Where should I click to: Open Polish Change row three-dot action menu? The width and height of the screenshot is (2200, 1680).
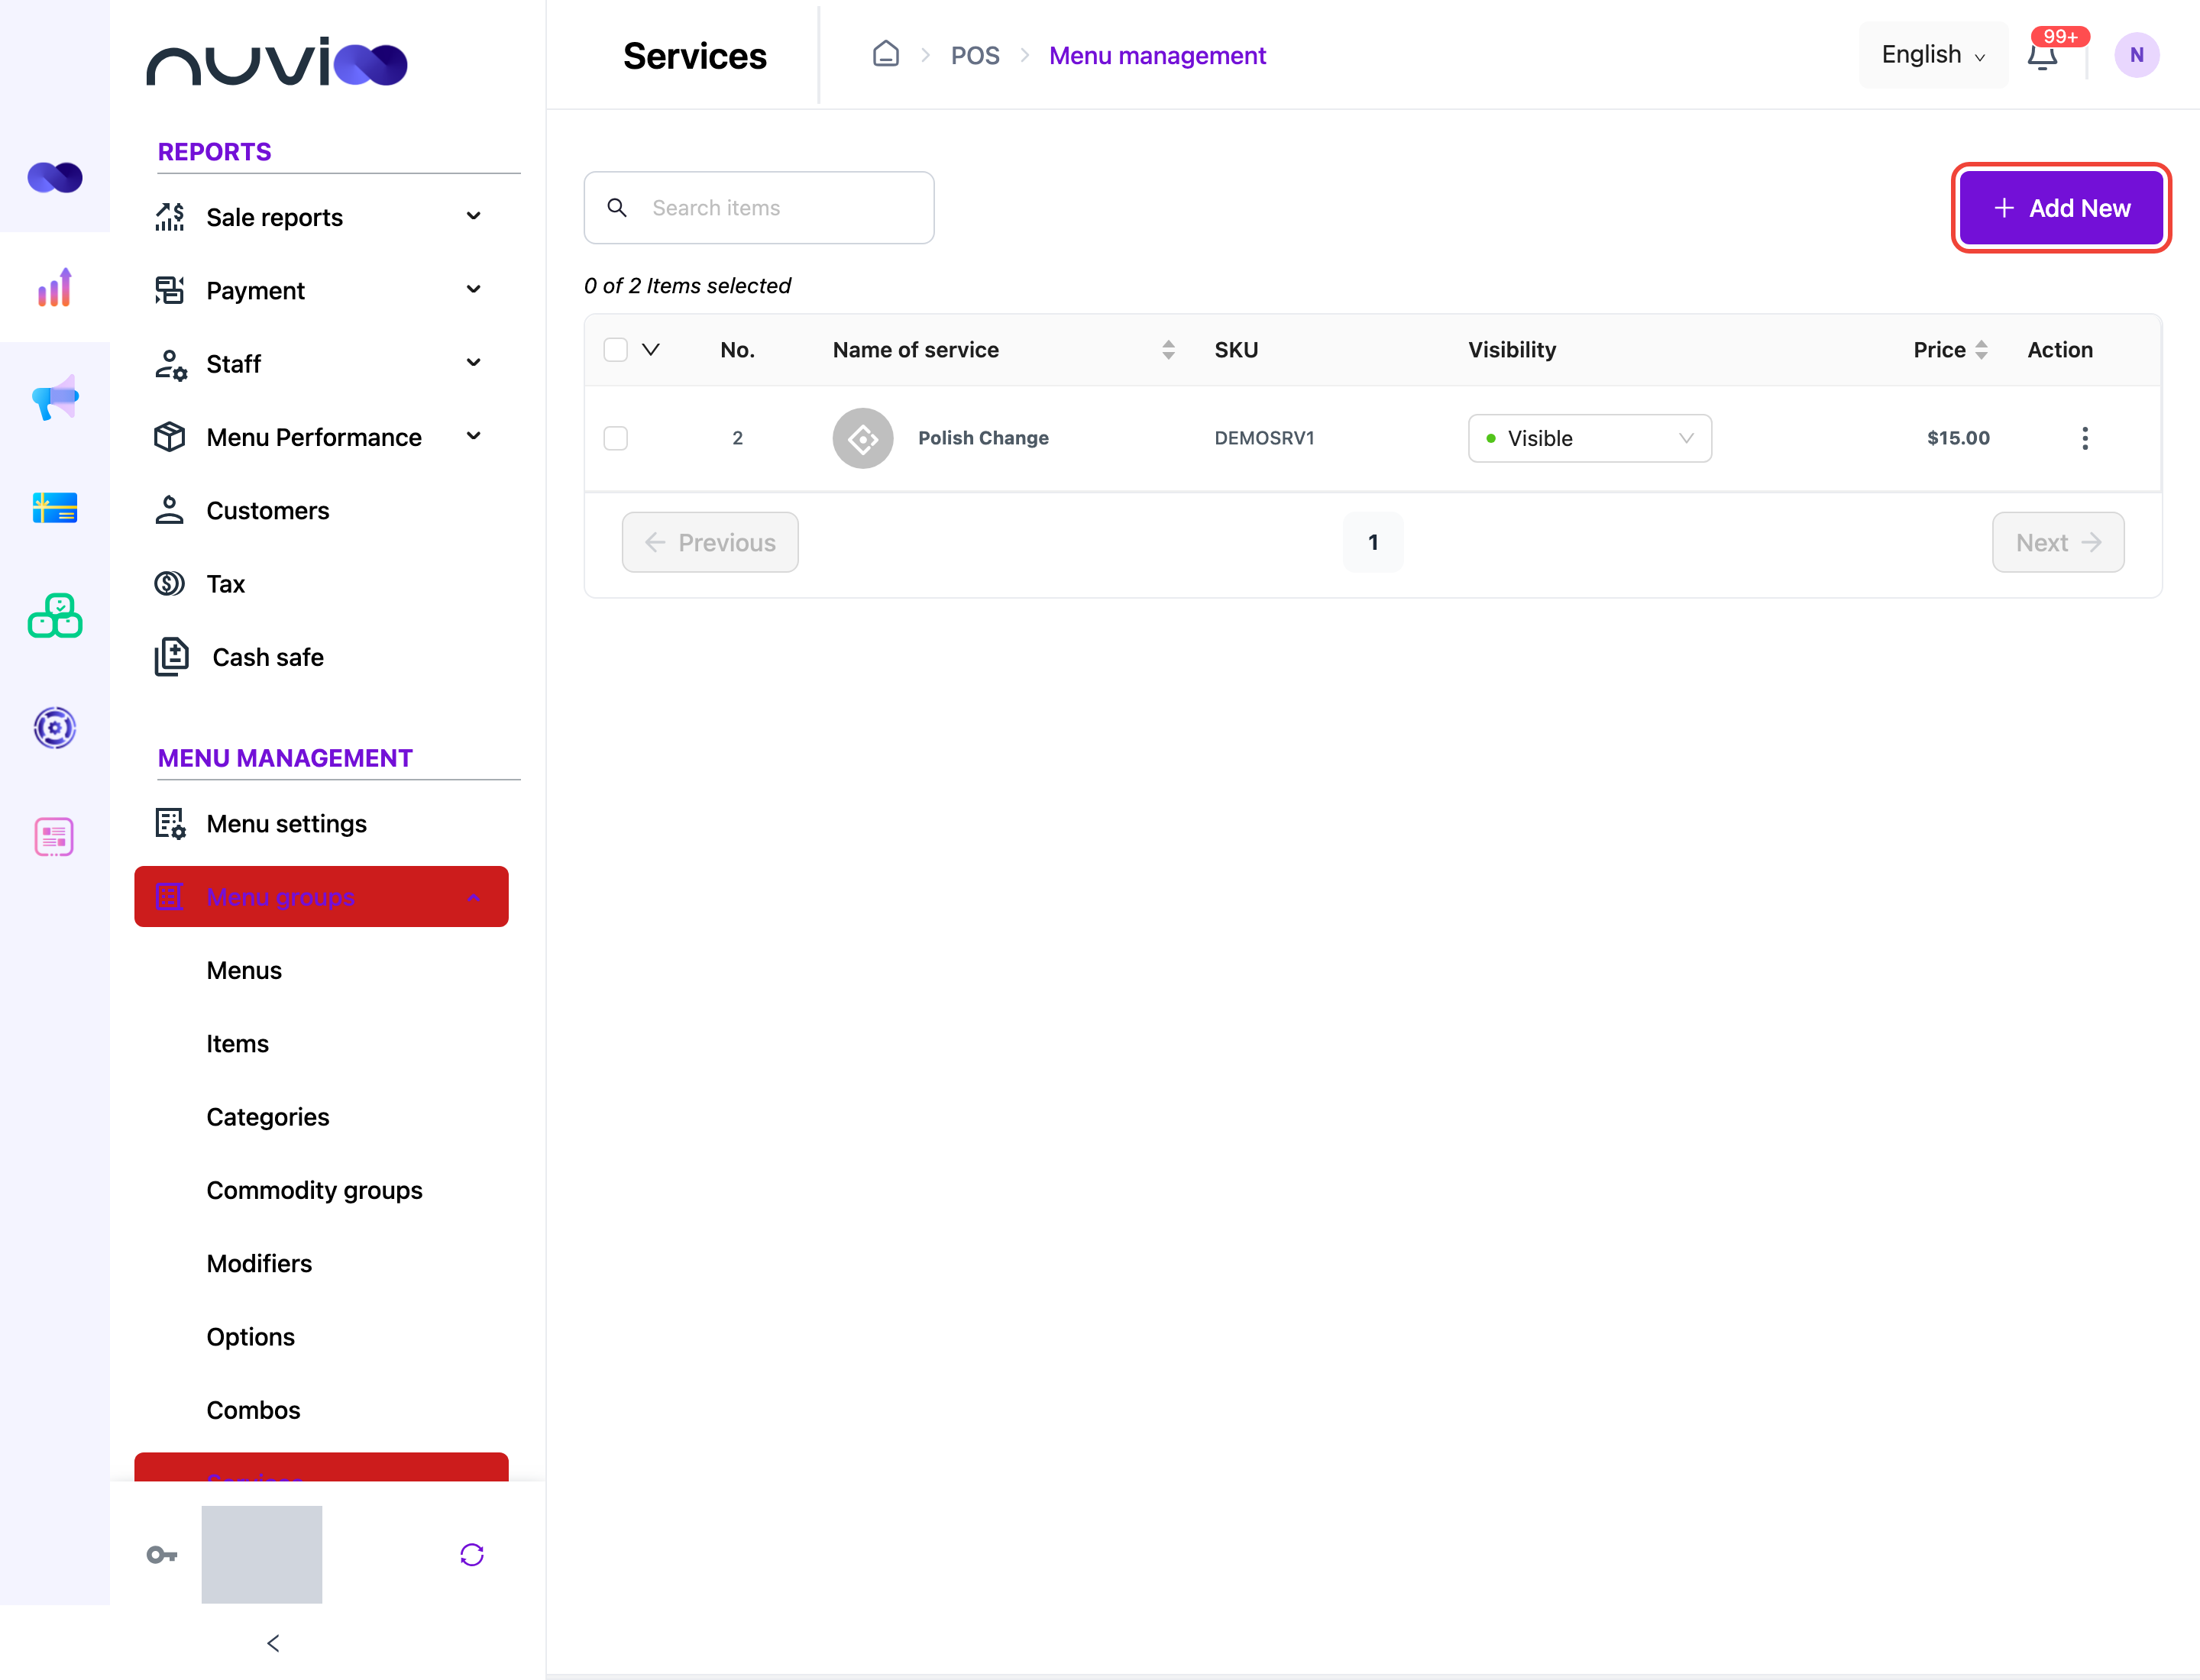click(2085, 438)
